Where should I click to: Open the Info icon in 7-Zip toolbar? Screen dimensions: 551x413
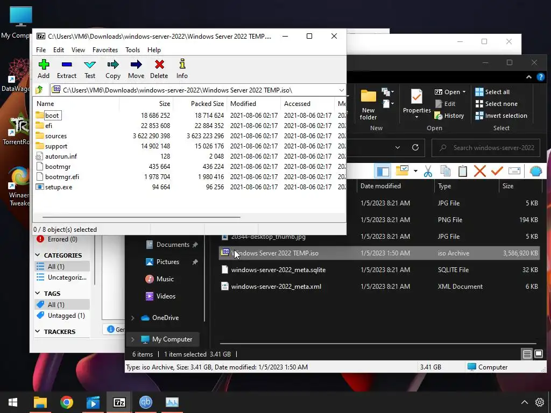182,69
